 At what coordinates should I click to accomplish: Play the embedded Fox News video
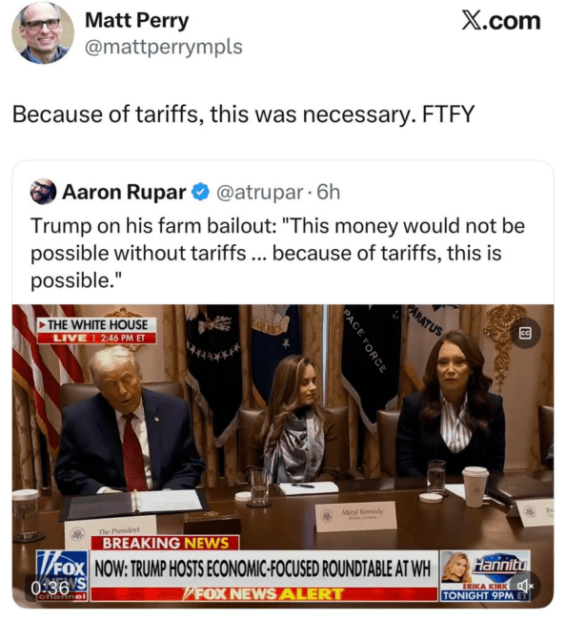click(283, 456)
